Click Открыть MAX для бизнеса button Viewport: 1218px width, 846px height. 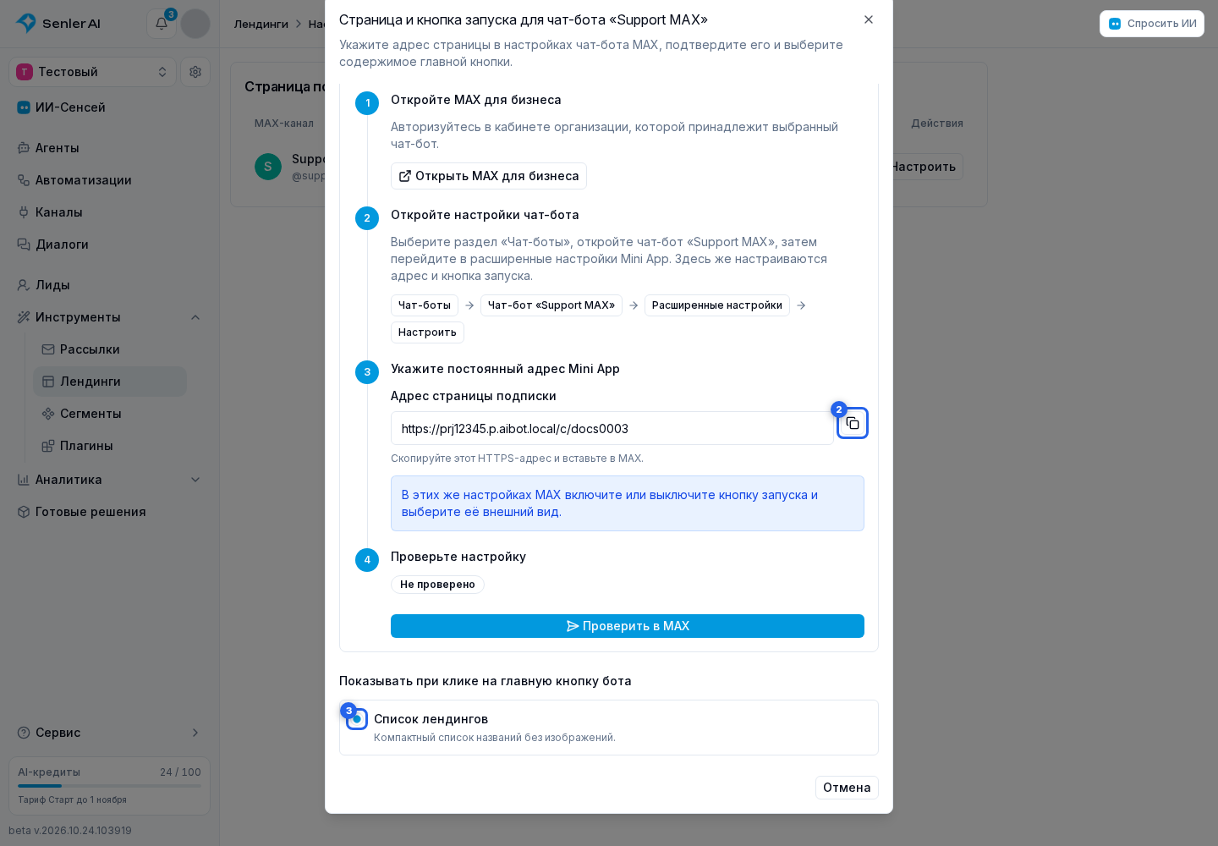tap(489, 176)
